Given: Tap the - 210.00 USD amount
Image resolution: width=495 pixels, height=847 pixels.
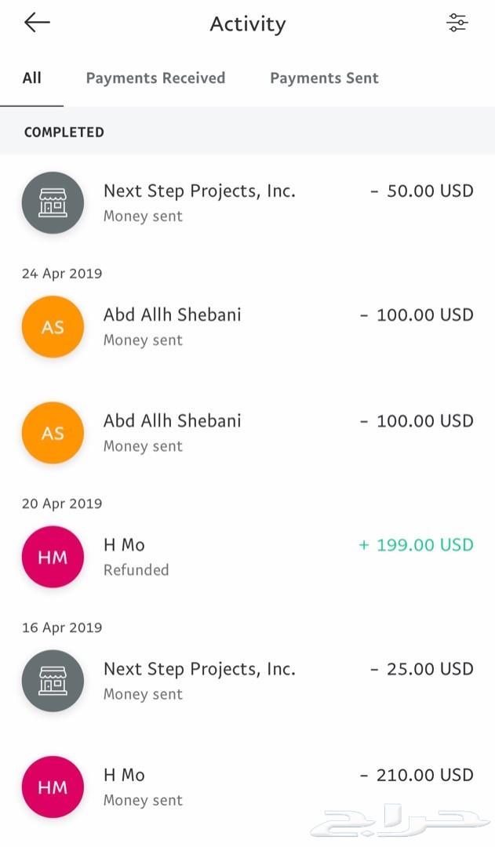Looking at the screenshot, I should tap(417, 775).
